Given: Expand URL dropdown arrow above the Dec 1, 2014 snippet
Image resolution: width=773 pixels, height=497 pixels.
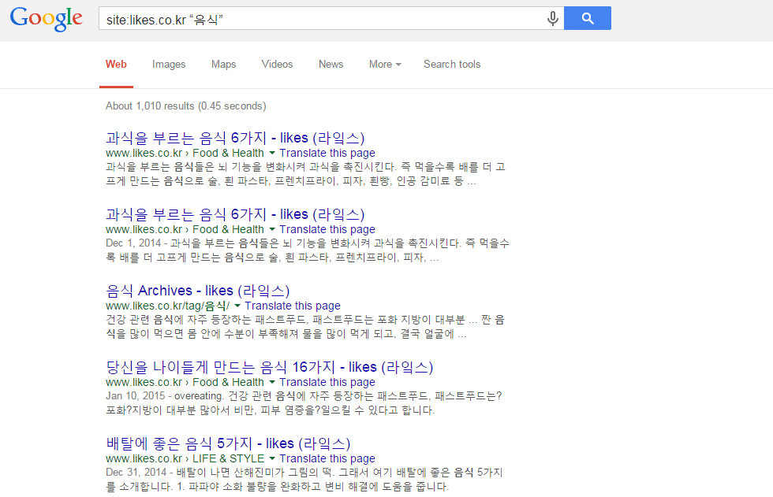Looking at the screenshot, I should (271, 230).
